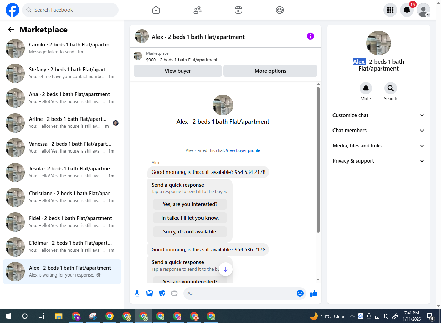This screenshot has width=441, height=323.
Task: Click the second message with 954 536 2178
Action: point(208,249)
